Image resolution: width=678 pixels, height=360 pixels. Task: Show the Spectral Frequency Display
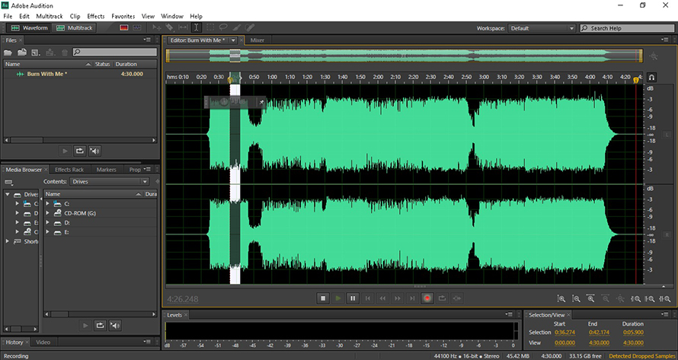point(123,27)
